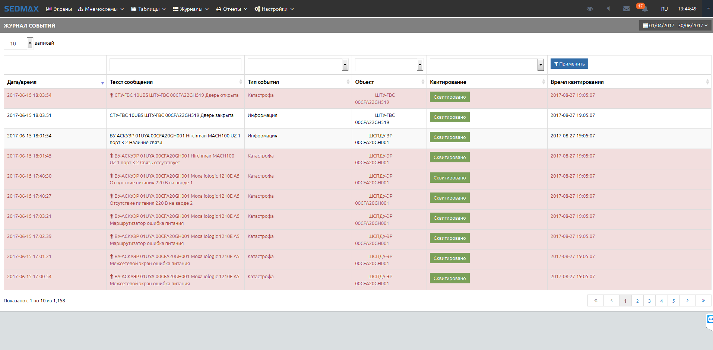Expand the Настройки dropdown menu
This screenshot has height=350, width=713.
pyautogui.click(x=274, y=9)
